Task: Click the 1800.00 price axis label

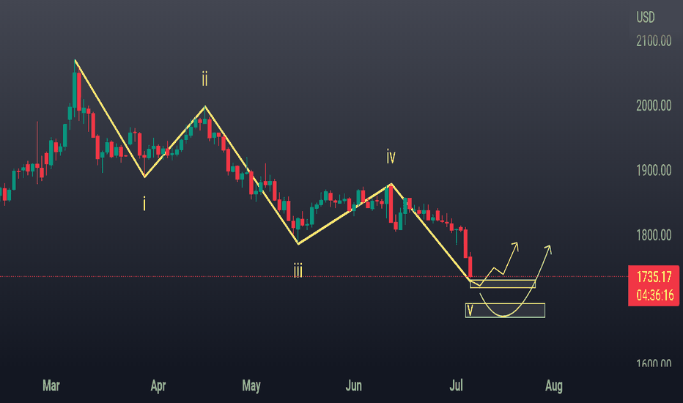Action: click(x=654, y=235)
